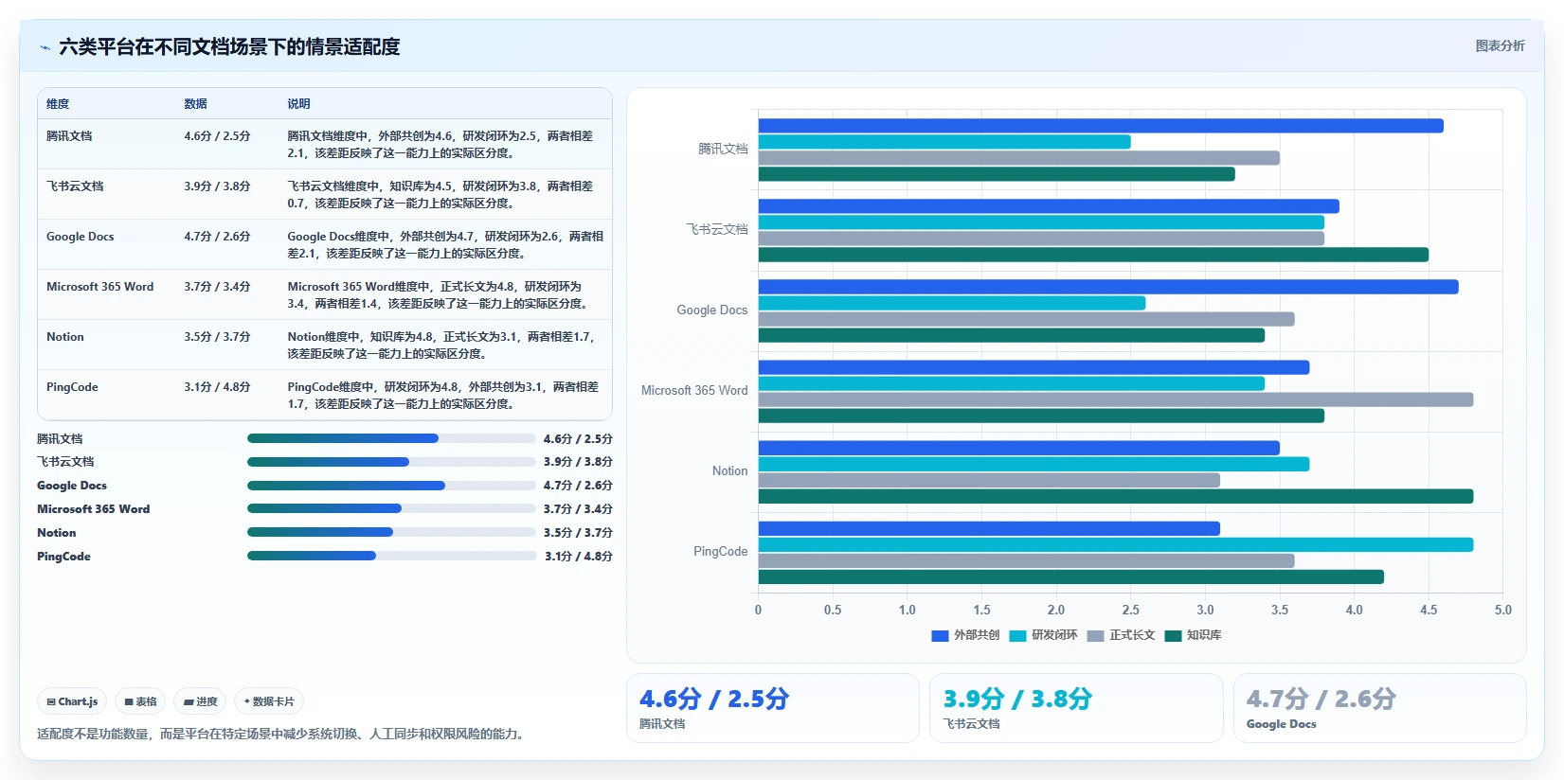
Task: Toggle the 正式长文 legend item
Action: point(1121,635)
